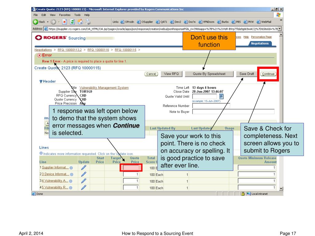Click info icon beside Supplier Informat line
The width and height of the screenshot is (315, 236).
tap(71, 168)
